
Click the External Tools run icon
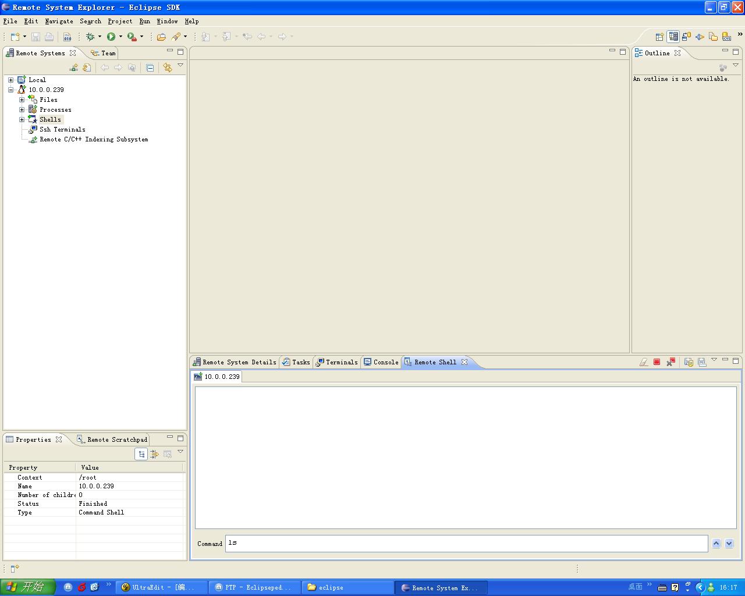click(132, 37)
